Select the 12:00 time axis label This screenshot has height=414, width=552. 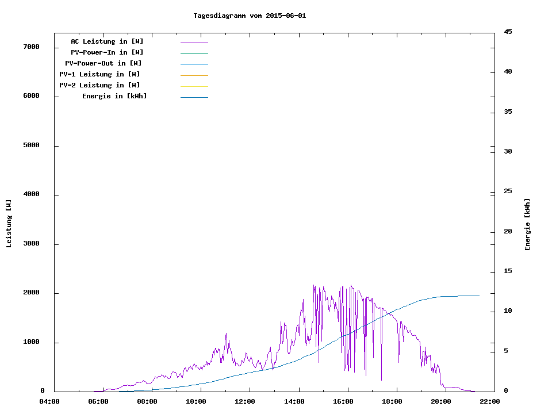(x=245, y=401)
